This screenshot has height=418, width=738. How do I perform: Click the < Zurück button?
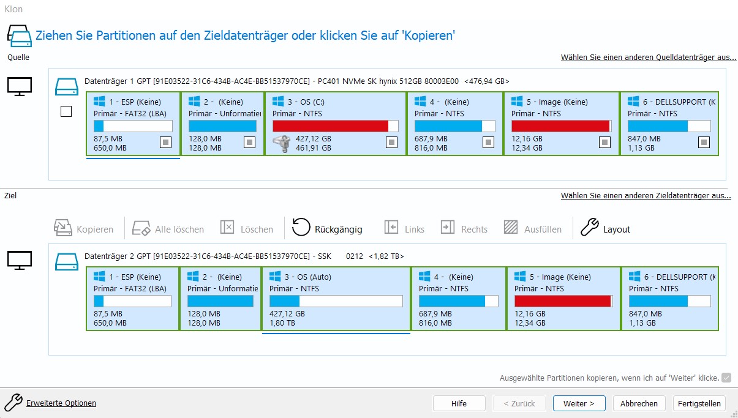519,403
